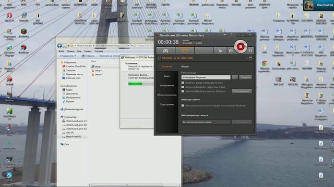Screen dimensions: 334x187
Task: Click the auto-complete recording field in Bandicam
Action: click(206, 122)
